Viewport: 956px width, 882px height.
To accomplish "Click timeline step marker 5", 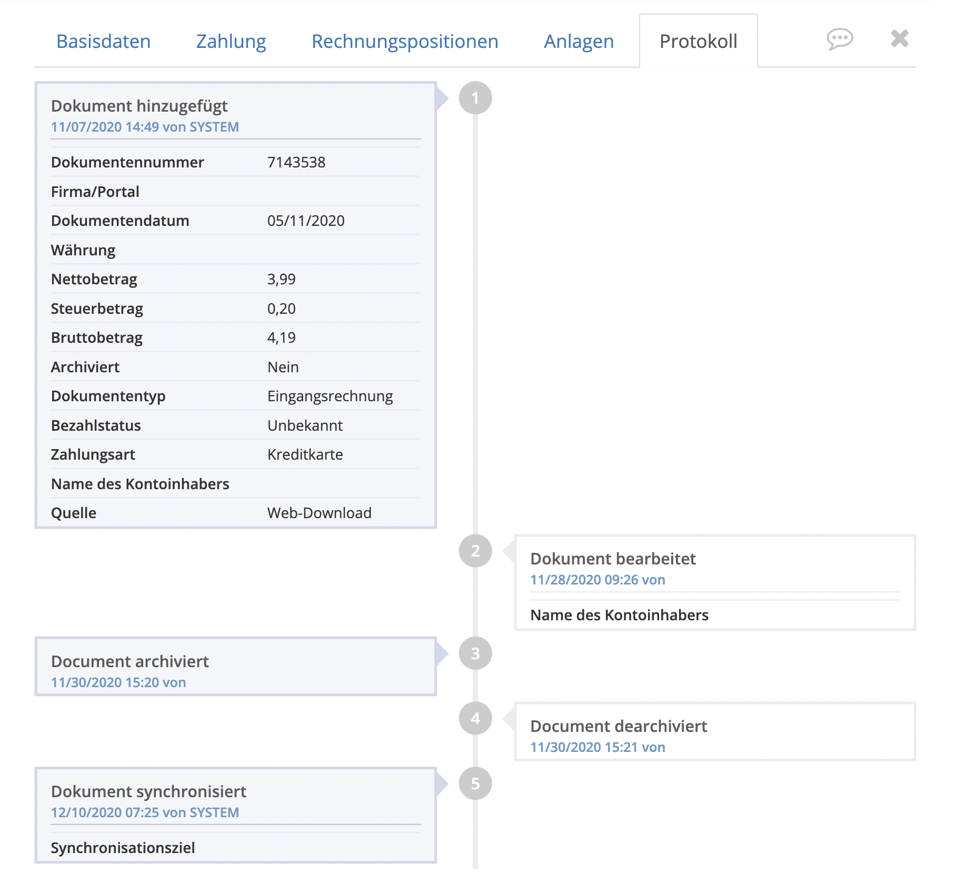I will coord(475,784).
